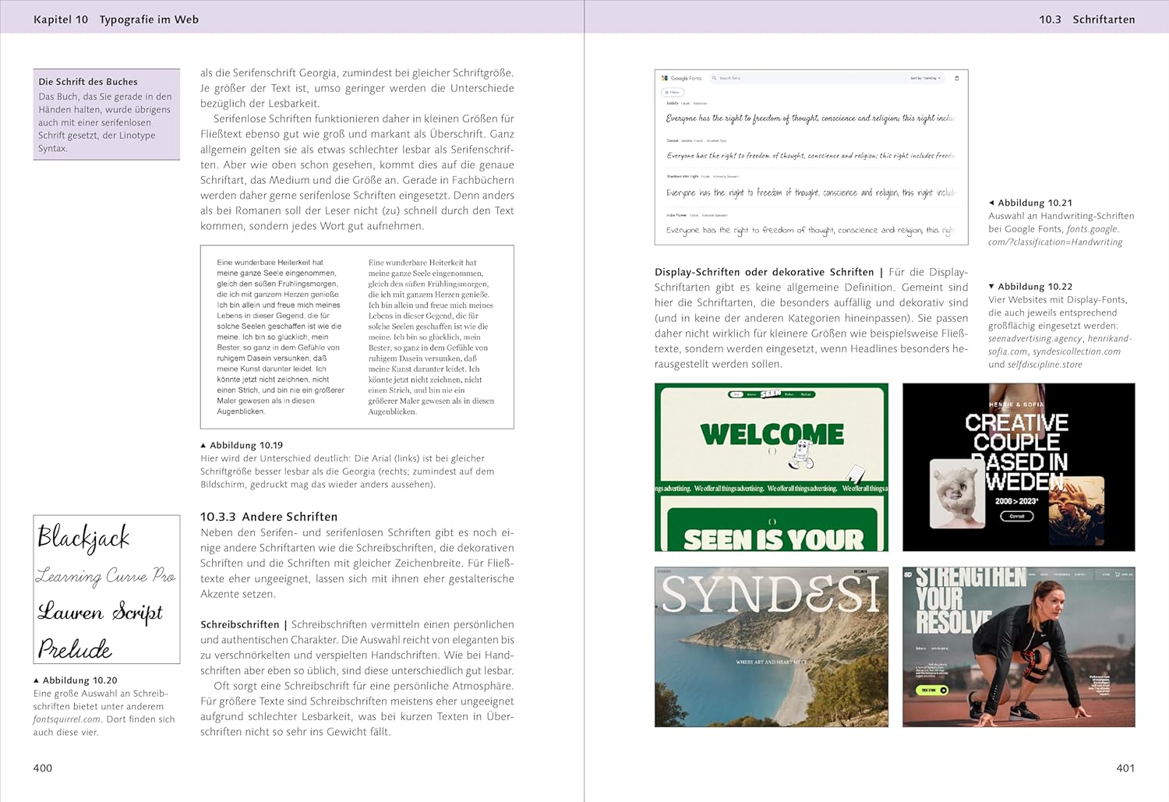Click the yellow CTA button on the fitness website
This screenshot has width=1169, height=802.
(932, 691)
